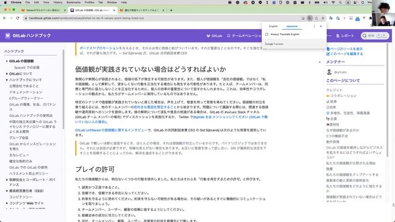This screenshot has height=222, width=395.
Task: Click the Extensions puzzle icon in toolbar
Action: pyautogui.click(x=370, y=18)
